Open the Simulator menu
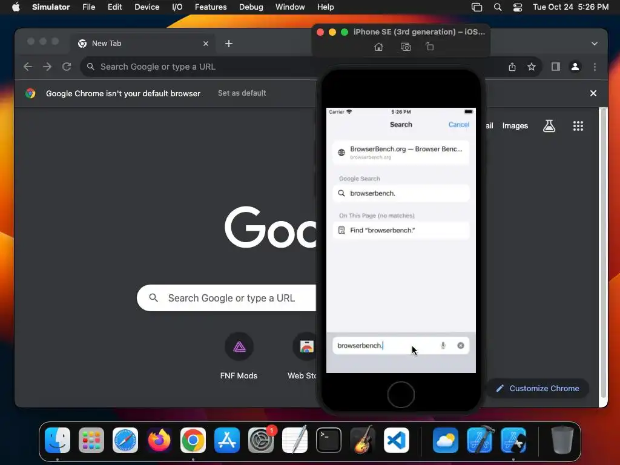Image resolution: width=620 pixels, height=465 pixels. (51, 7)
